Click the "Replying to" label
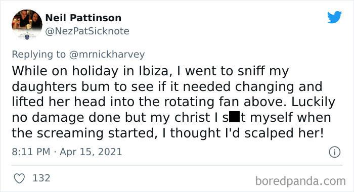 [38, 55]
